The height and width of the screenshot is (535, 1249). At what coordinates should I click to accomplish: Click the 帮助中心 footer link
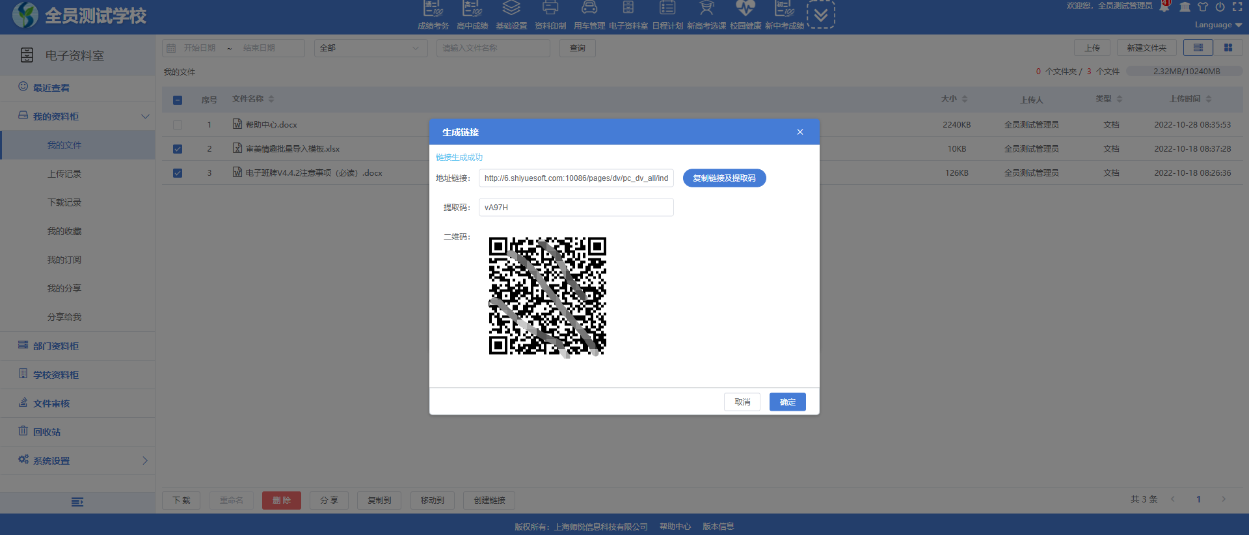(675, 527)
